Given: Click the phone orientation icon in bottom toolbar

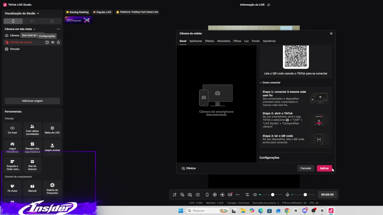Looking at the screenshot, I should click(207, 195).
